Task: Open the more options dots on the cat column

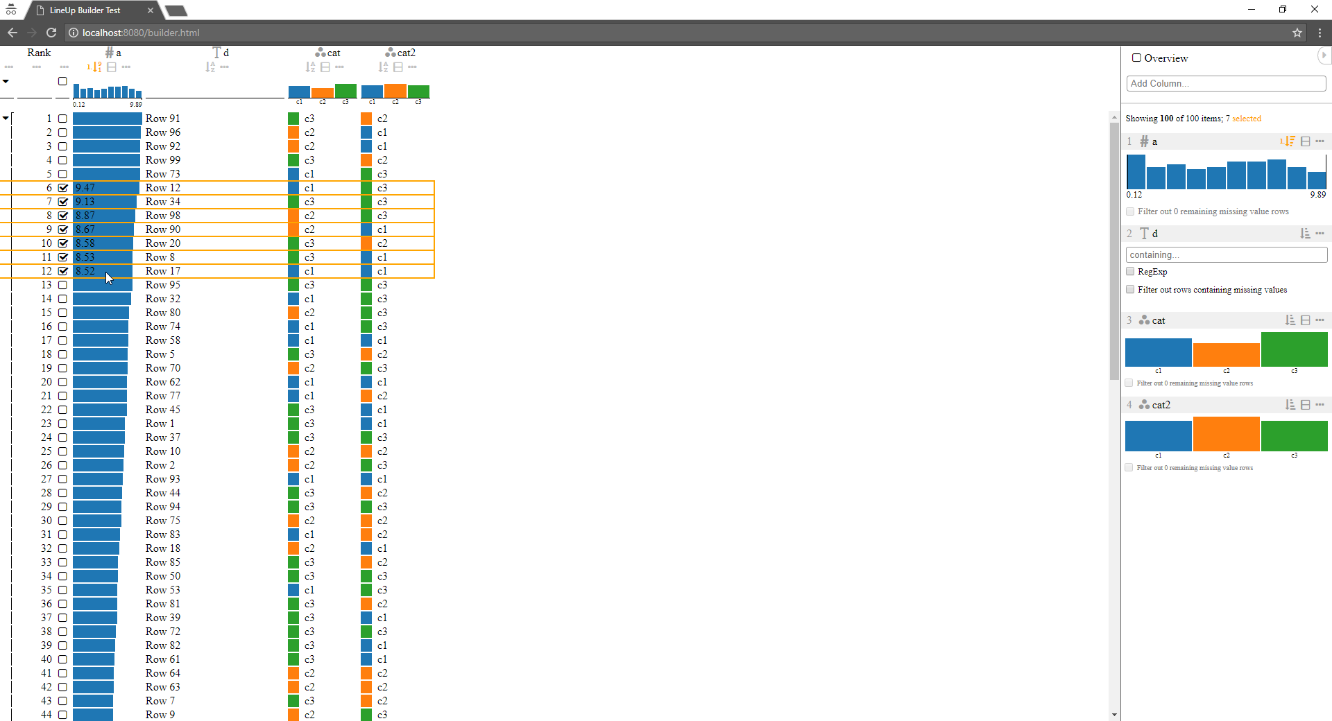Action: (x=340, y=67)
